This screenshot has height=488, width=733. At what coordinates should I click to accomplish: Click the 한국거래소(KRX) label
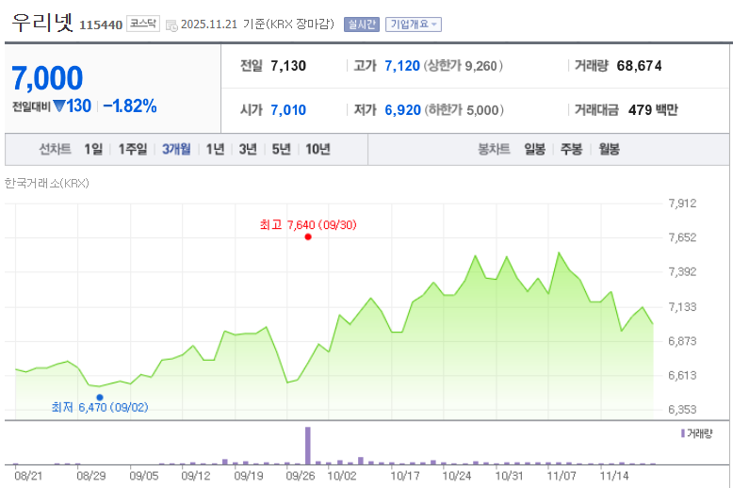coord(47,183)
